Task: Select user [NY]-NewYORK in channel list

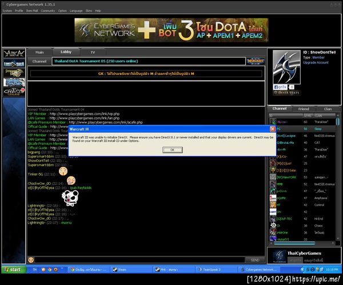Action: pos(302,177)
